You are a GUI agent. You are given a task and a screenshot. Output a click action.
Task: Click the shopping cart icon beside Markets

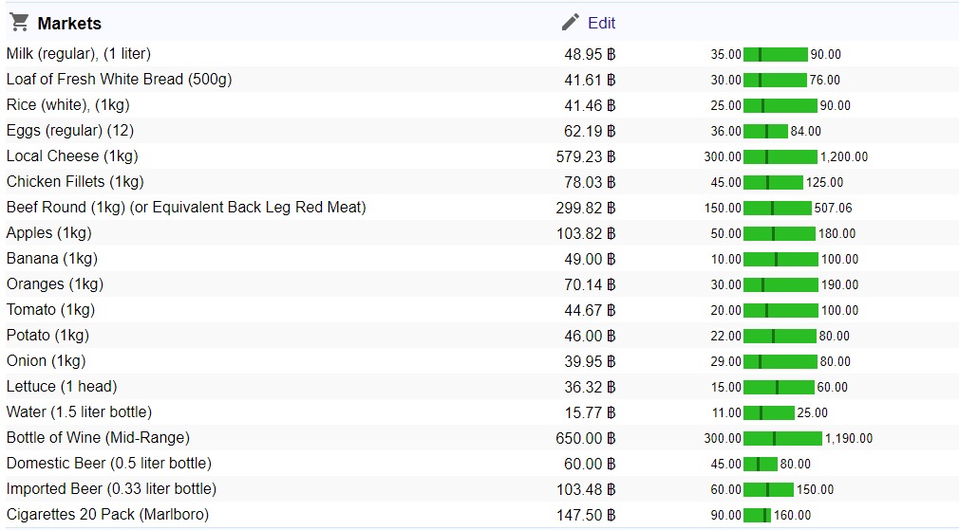[19, 23]
